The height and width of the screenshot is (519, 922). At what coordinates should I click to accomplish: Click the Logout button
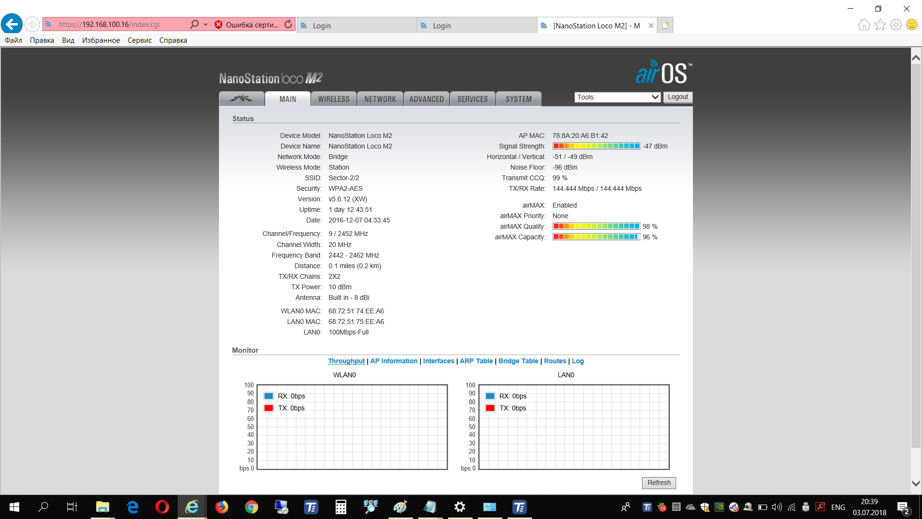[678, 97]
